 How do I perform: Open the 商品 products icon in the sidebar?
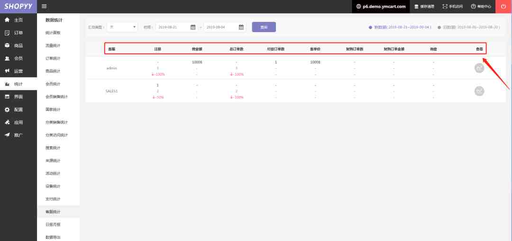(7, 45)
